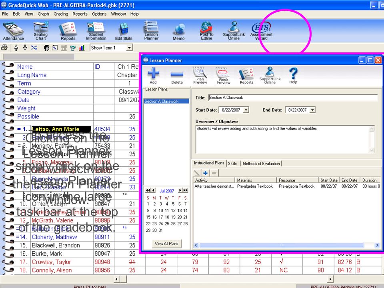Select the Instructional Plans tab
Image resolution: width=384 pixels, height=288 pixels.
click(x=209, y=163)
